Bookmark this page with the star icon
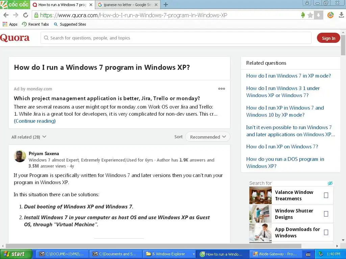This screenshot has width=346, height=259. 310,15
